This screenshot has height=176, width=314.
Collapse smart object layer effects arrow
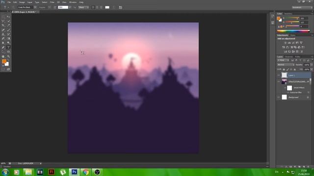(x=308, y=82)
